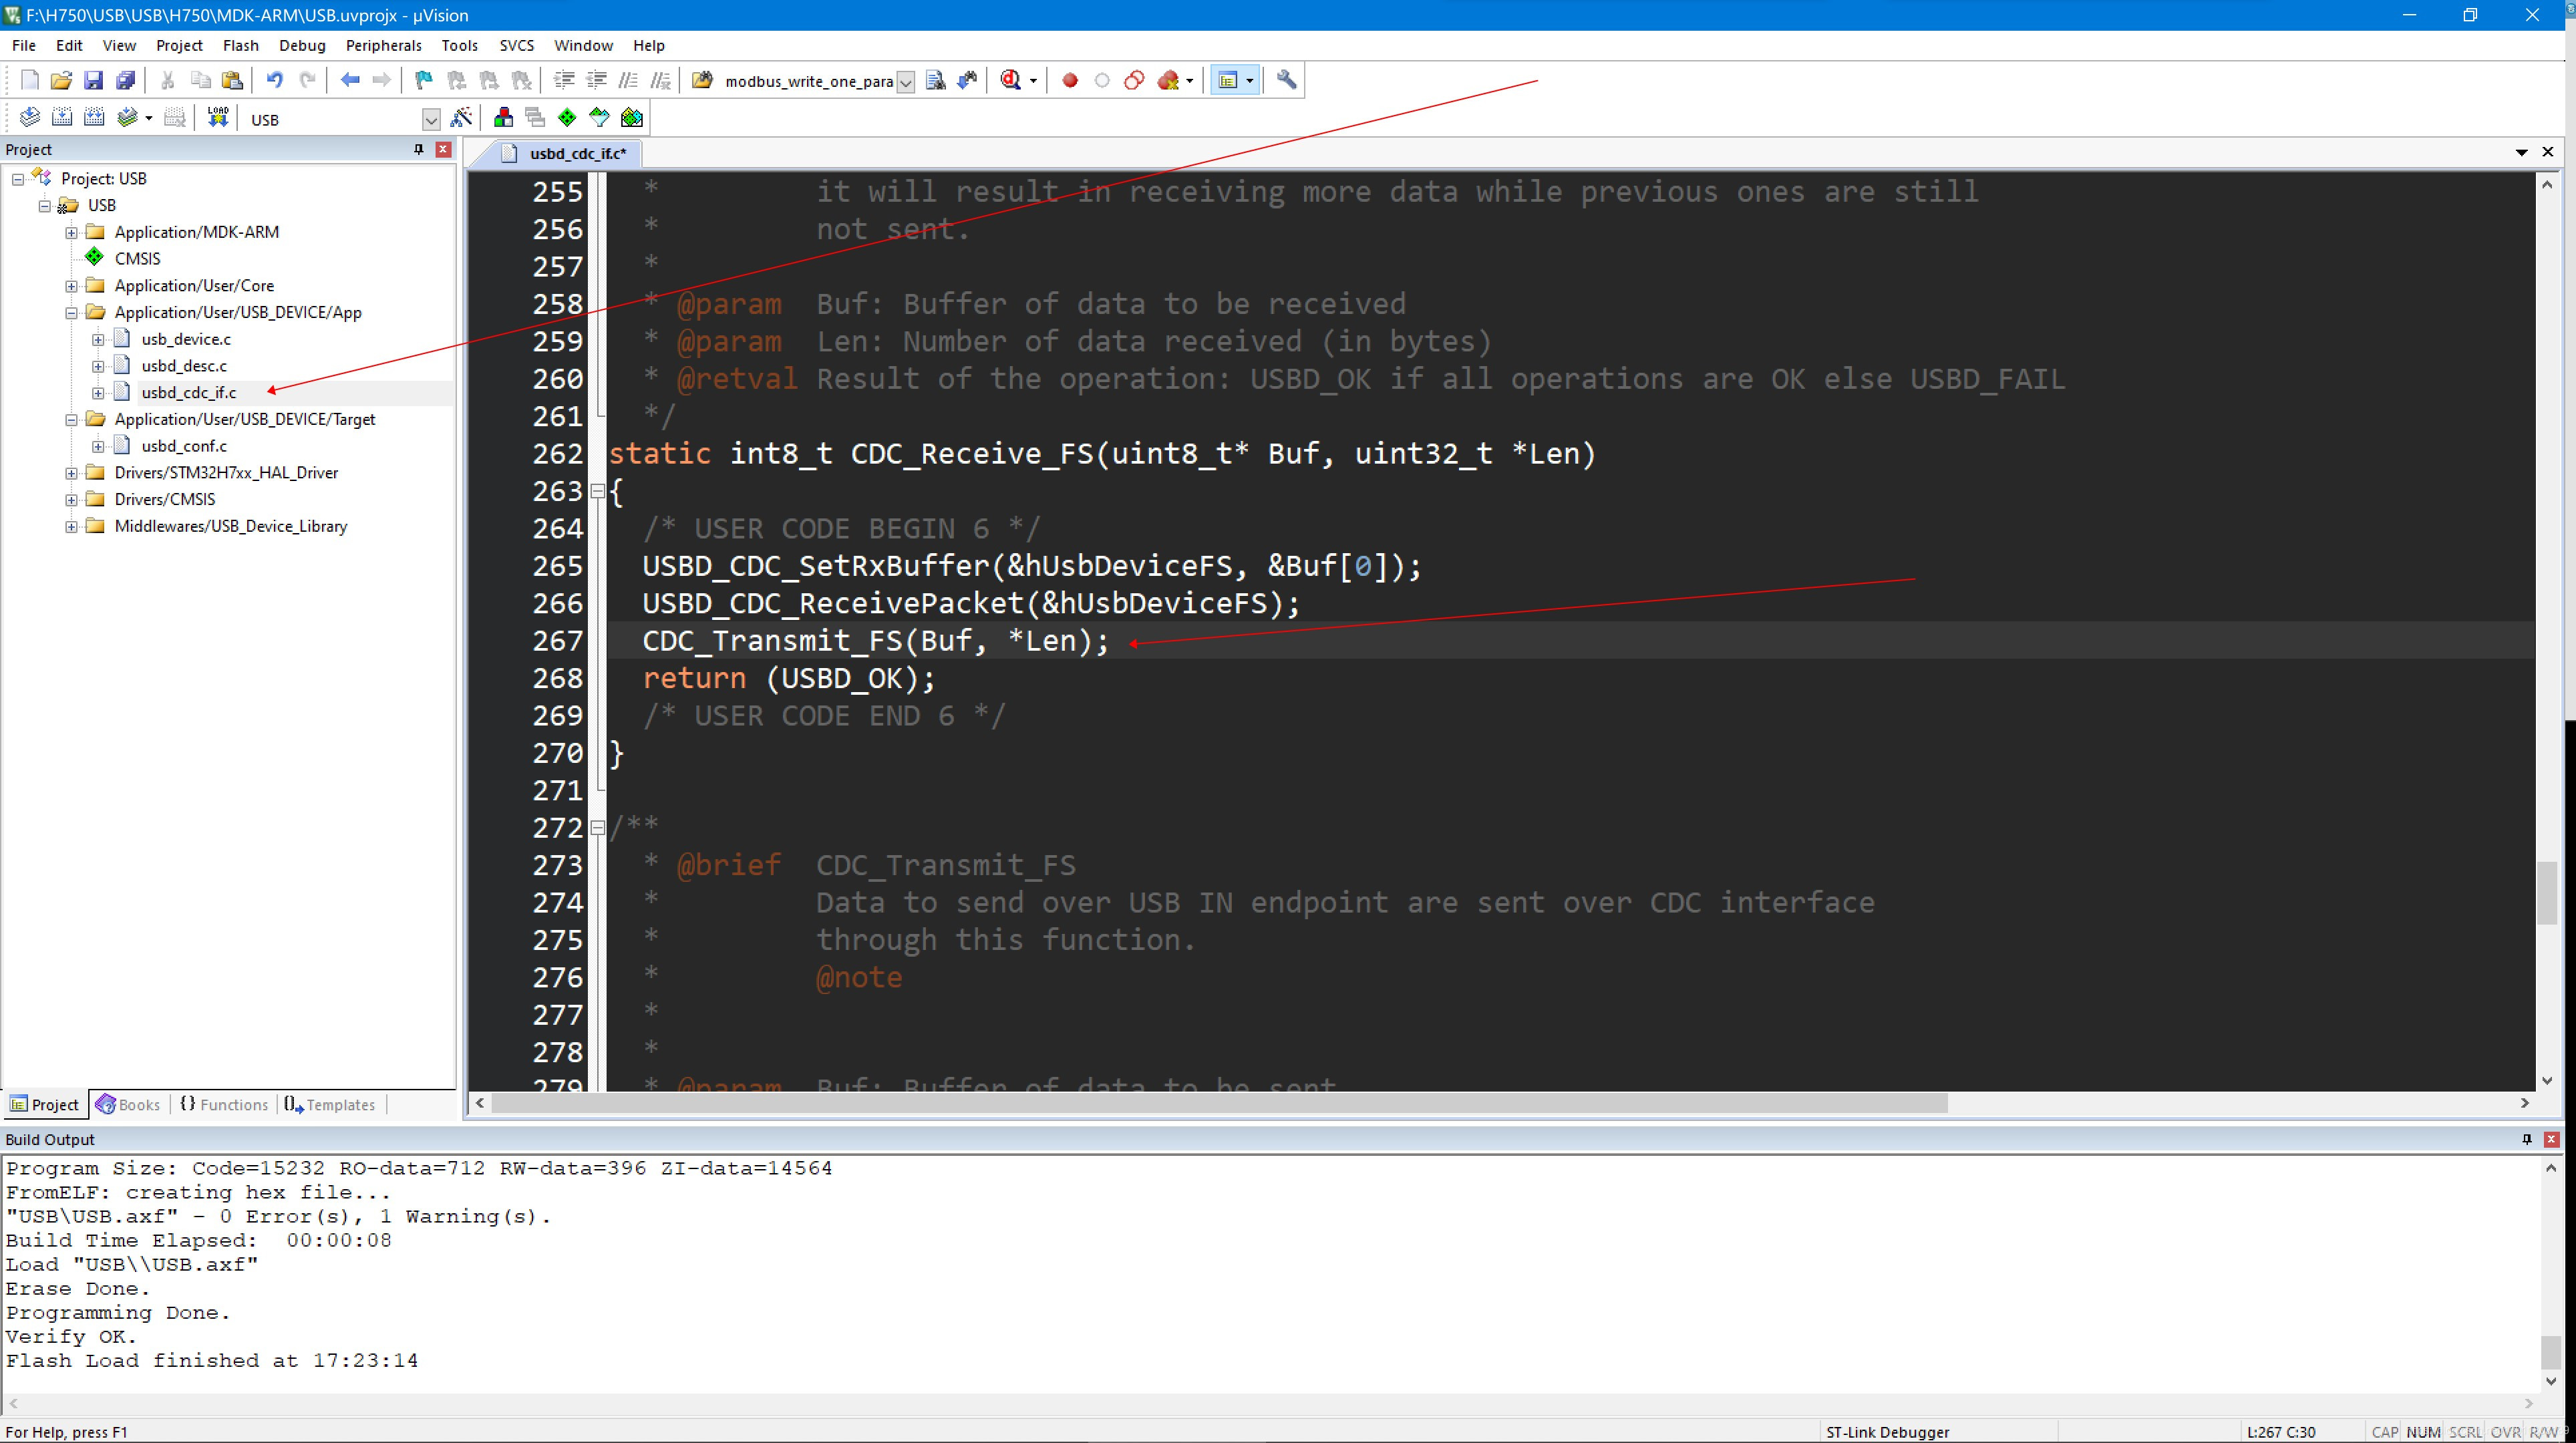Click the Paste clipboard icon
Viewport: 2576px width, 1443px height.
[x=232, y=80]
